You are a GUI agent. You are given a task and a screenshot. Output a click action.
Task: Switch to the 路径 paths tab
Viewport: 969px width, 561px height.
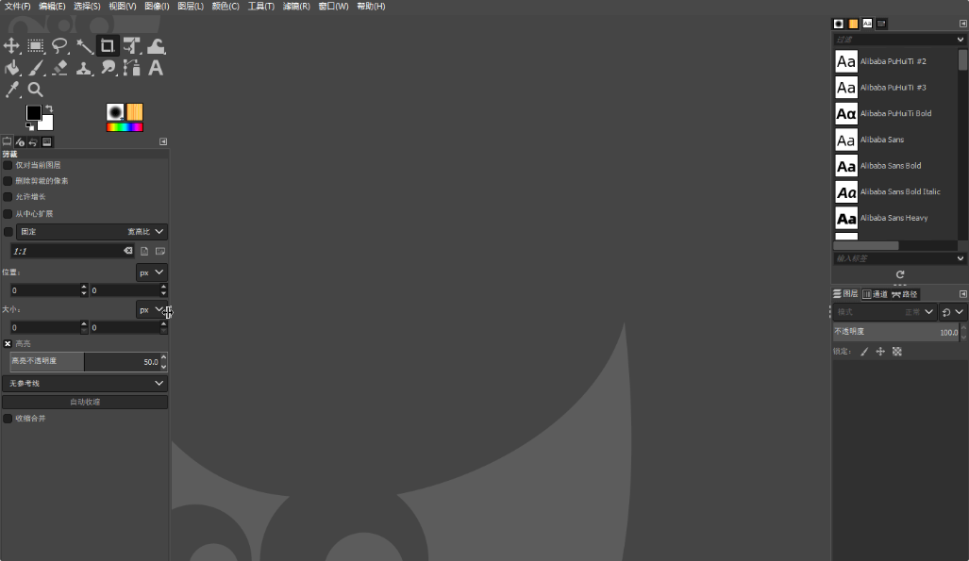tap(905, 294)
